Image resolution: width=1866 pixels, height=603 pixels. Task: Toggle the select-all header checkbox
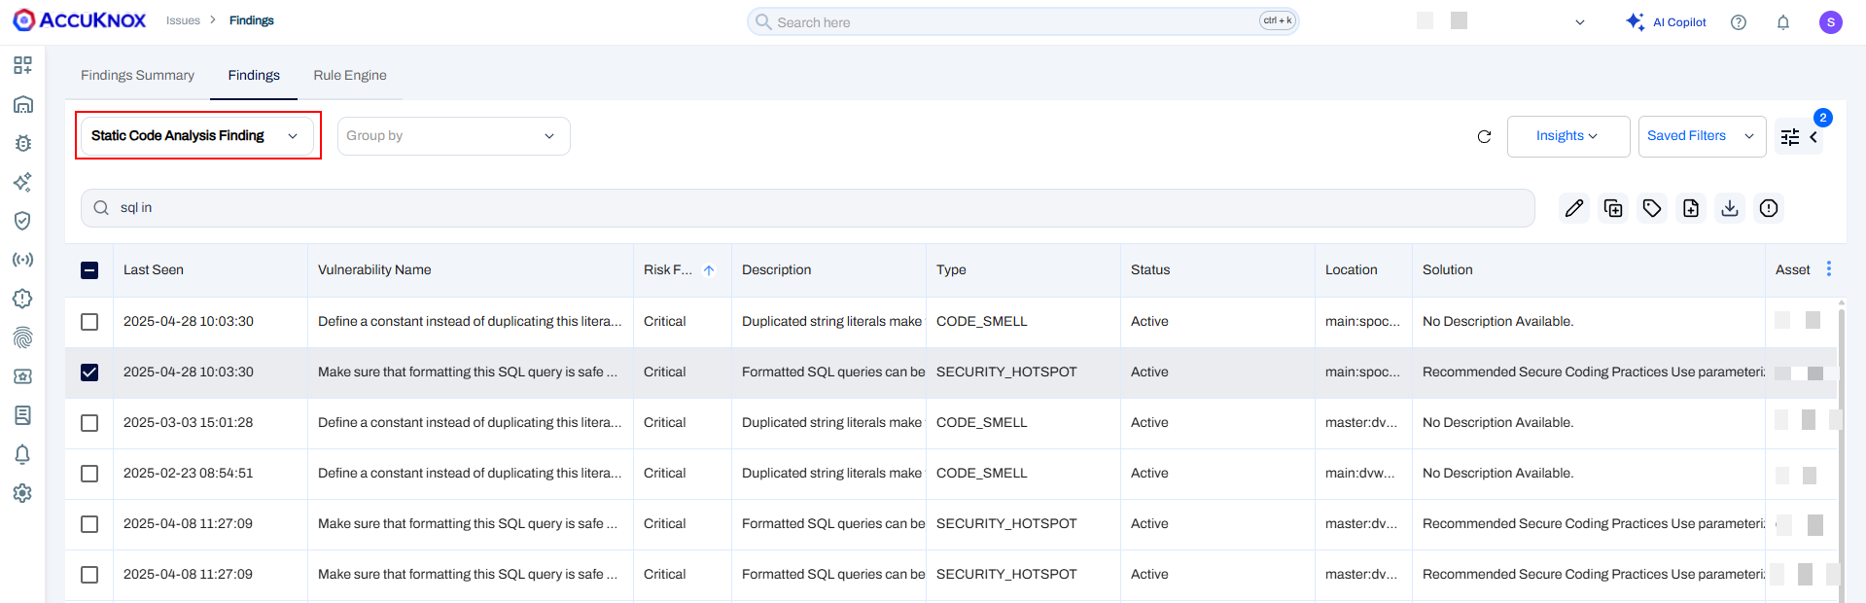click(x=89, y=270)
